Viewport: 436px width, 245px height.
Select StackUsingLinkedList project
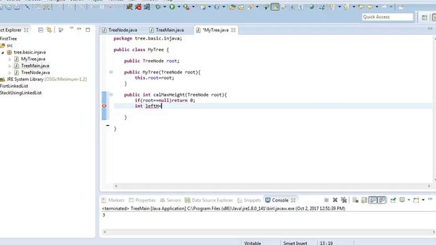[21, 93]
